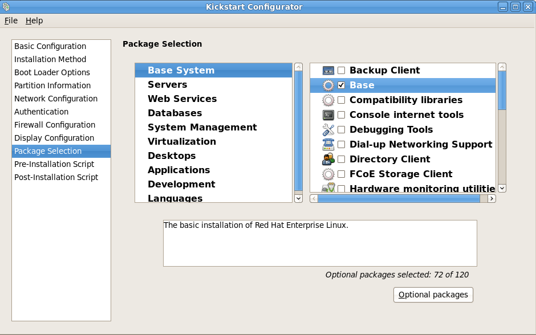Viewport: 536px width, 335px height.
Task: Tick the Hardware monitoring utilities checkbox
Action: [x=341, y=189]
